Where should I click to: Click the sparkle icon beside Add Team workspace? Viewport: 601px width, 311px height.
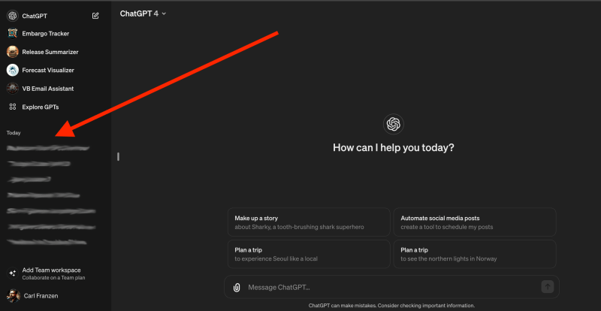13,273
